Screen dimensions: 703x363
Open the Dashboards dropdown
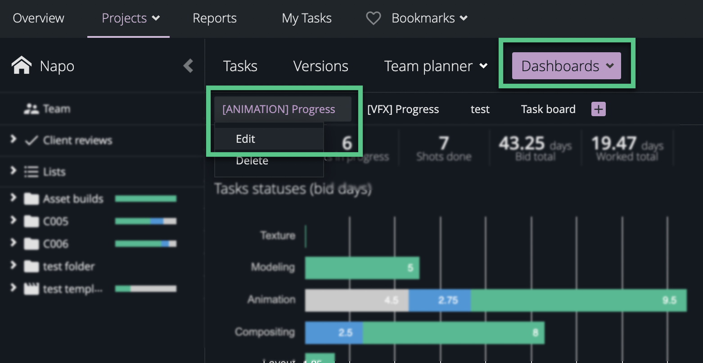[566, 65]
